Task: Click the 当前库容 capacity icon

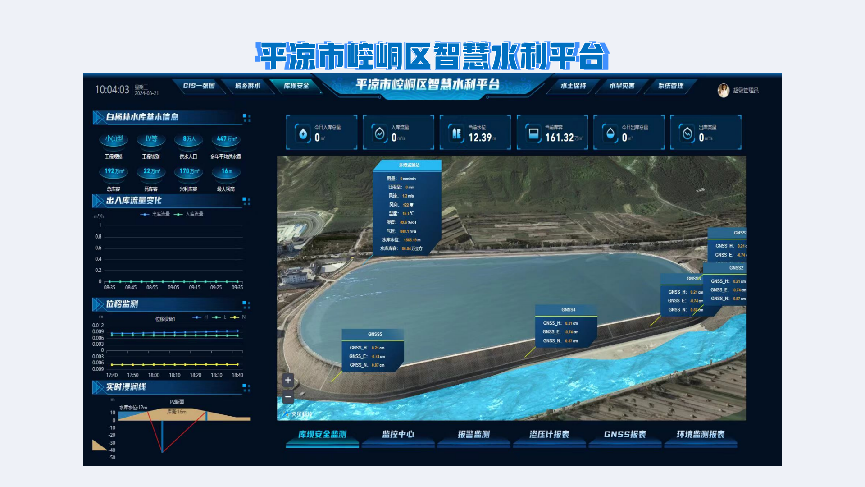Action: click(533, 133)
